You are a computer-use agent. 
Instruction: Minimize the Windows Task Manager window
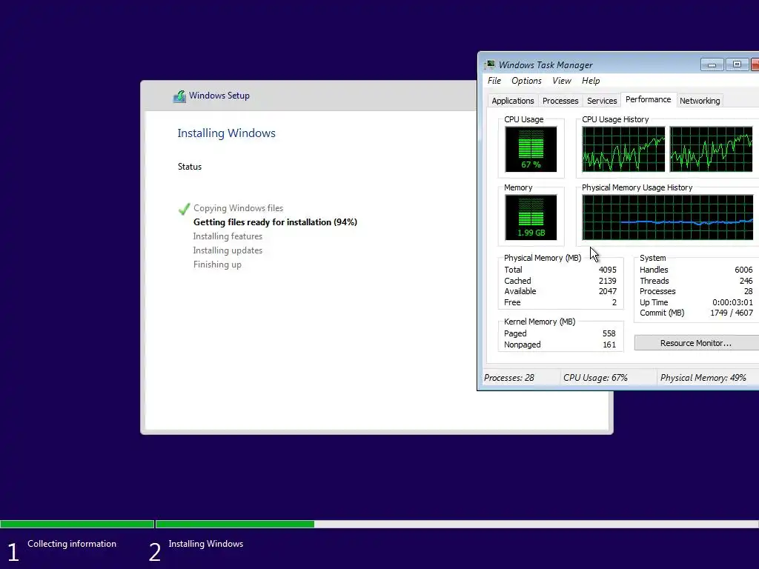click(712, 64)
